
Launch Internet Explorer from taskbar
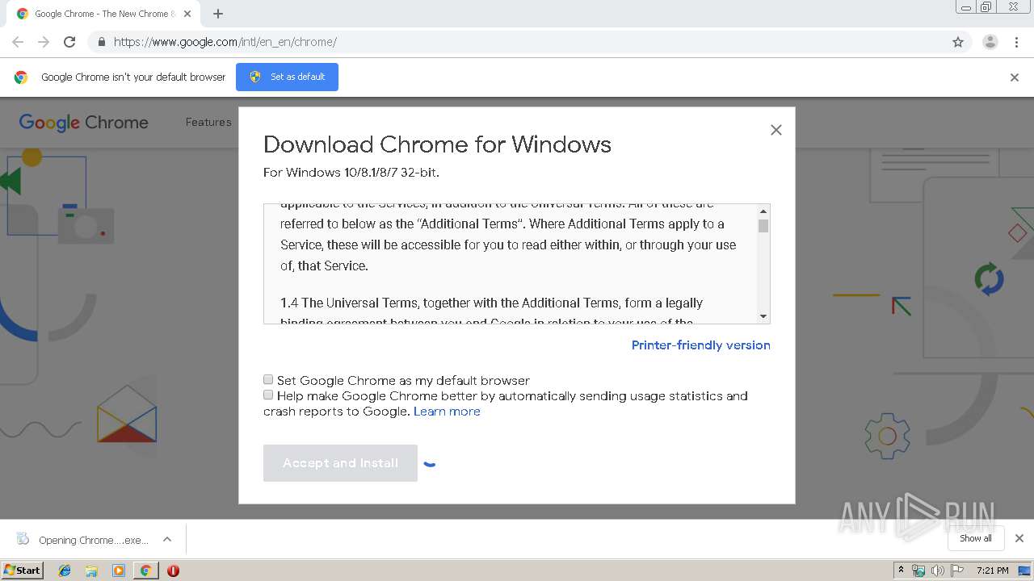(x=65, y=571)
